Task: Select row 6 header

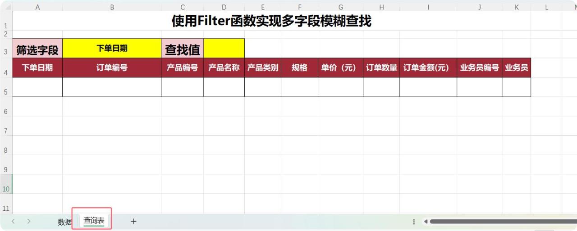Action: (x=6, y=107)
